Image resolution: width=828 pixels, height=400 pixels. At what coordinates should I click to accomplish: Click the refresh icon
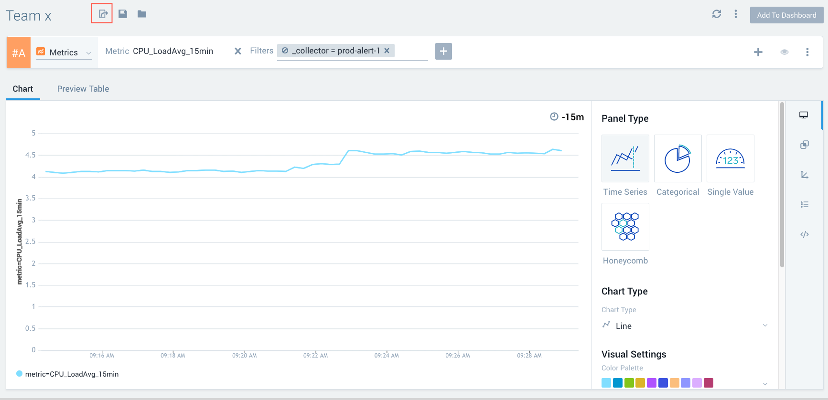coord(716,14)
